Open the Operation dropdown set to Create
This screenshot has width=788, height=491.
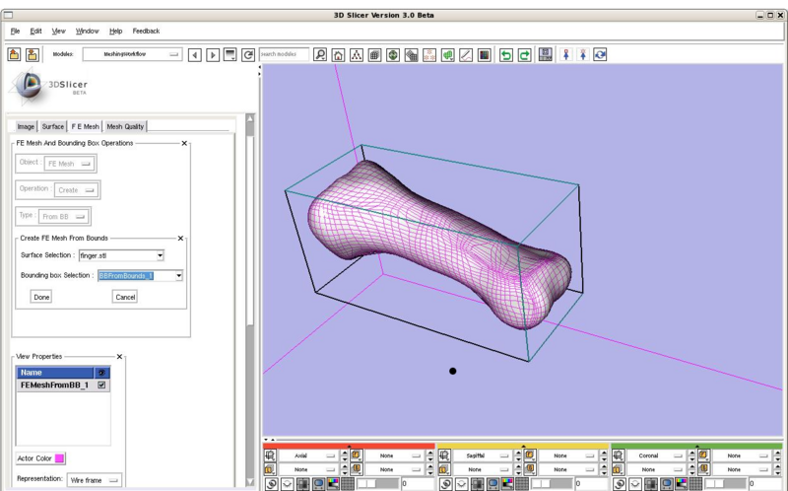76,190
